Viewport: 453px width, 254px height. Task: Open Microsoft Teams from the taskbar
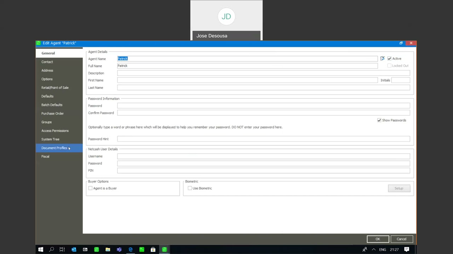point(119,249)
